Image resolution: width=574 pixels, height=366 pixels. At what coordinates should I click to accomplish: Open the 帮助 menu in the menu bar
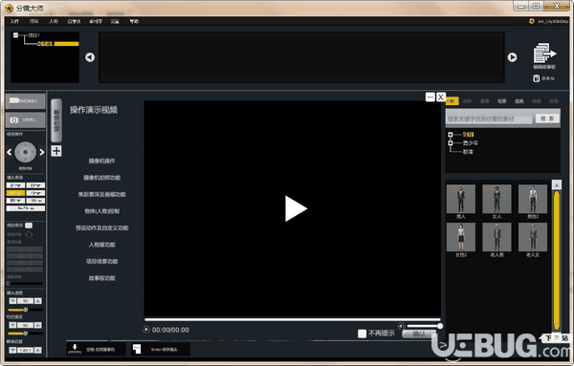[134, 22]
